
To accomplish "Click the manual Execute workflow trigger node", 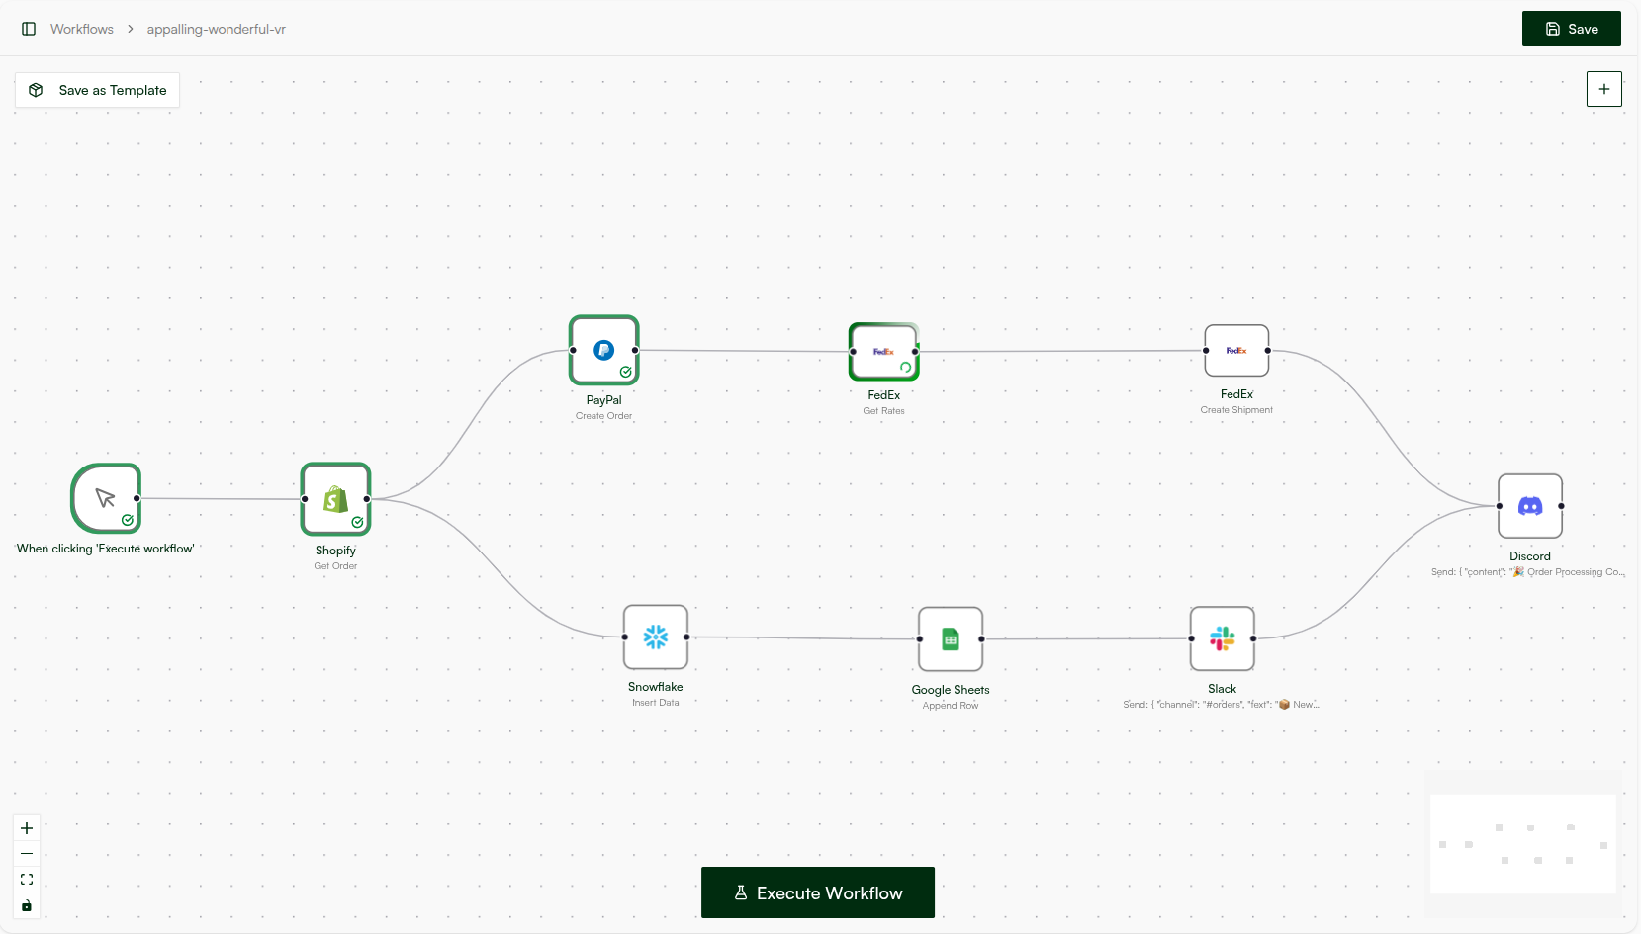I will click(106, 498).
